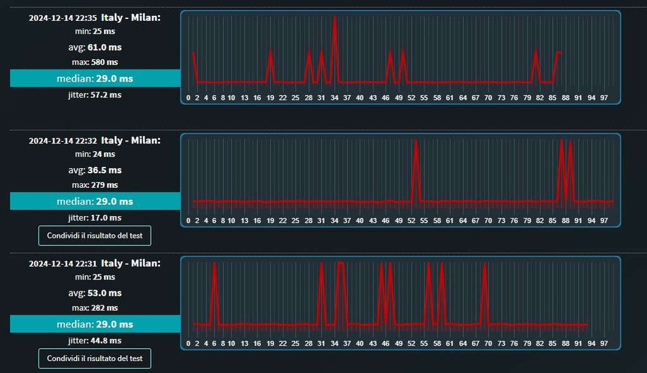Click the spike at sample 6 in 22:31 graph
Screen dimensions: 647x373
point(214,293)
